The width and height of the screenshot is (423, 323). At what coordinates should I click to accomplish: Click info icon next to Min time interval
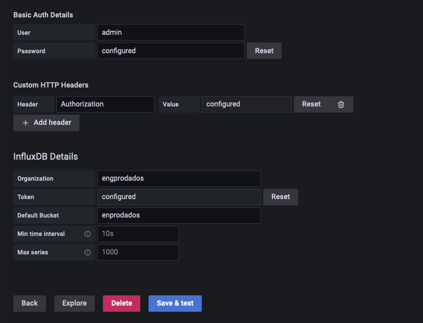[88, 234]
